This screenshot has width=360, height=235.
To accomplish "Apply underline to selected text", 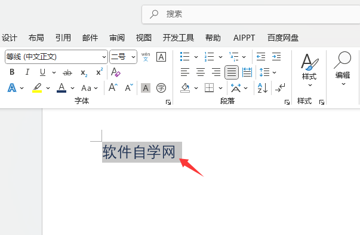I will coord(42,72).
